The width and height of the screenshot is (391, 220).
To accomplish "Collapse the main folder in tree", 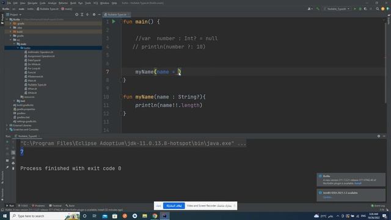I will point(14,44).
